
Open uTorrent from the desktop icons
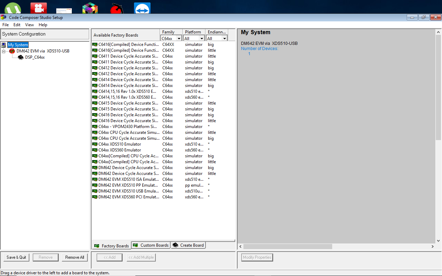coord(13,8)
